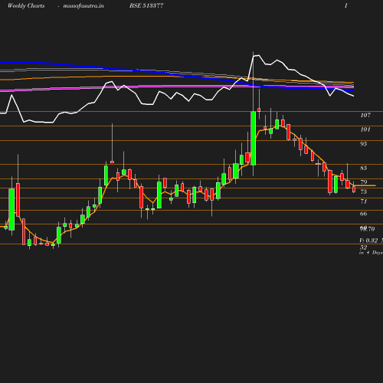
Task: Click the 79 price level label
Action: [364, 182]
